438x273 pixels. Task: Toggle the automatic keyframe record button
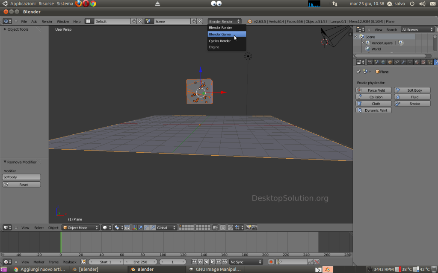pyautogui.click(x=271, y=262)
